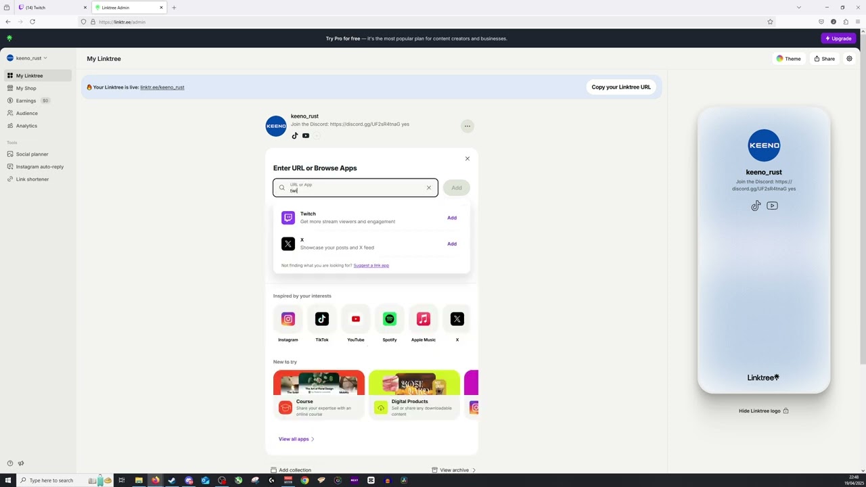Viewport: 866px width, 487px height.
Task: Click YouTube social icon under profile
Action: click(x=306, y=136)
